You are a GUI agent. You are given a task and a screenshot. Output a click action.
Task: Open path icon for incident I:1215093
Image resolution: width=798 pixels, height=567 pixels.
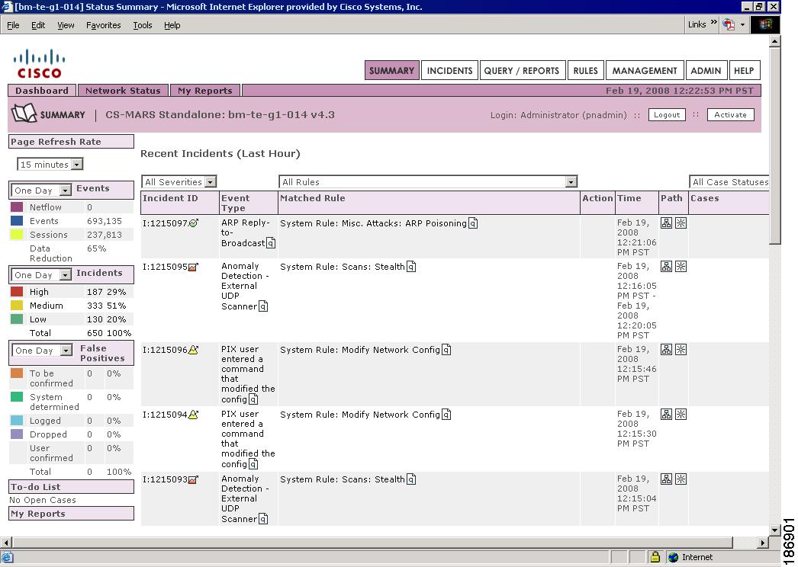point(666,479)
